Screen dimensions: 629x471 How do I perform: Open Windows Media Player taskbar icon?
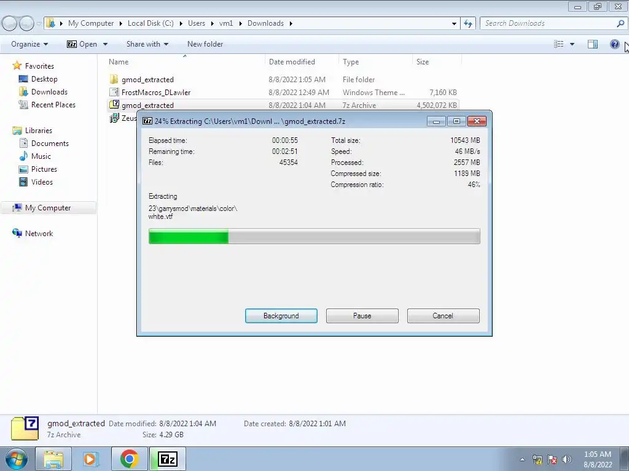(91, 459)
